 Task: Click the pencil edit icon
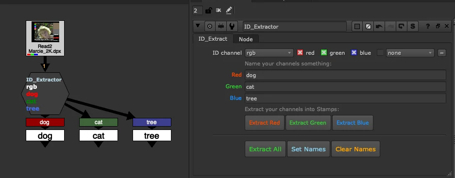pos(229,11)
